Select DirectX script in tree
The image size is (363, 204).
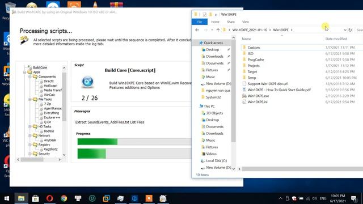point(49,81)
